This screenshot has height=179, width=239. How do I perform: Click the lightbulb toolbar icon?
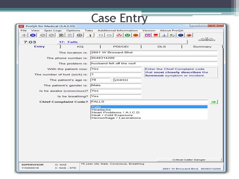(x=90, y=35)
